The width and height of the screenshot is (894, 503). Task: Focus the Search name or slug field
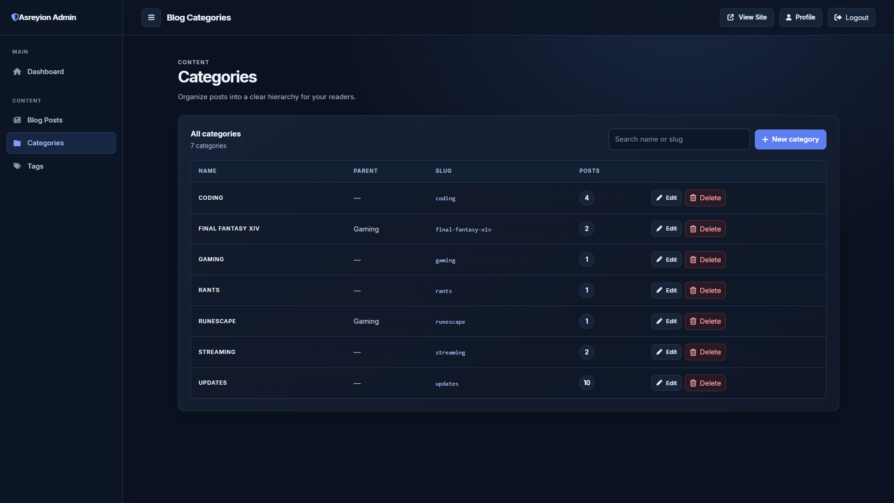tap(679, 139)
